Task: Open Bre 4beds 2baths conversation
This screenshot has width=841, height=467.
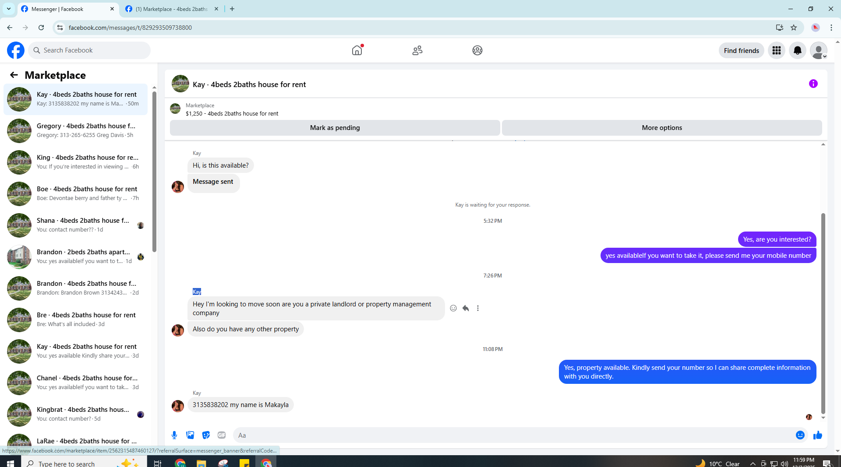Action: [x=75, y=320]
